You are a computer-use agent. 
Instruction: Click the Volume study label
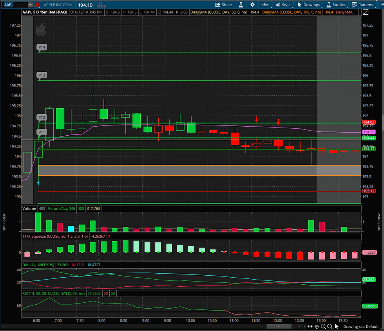coord(29,208)
